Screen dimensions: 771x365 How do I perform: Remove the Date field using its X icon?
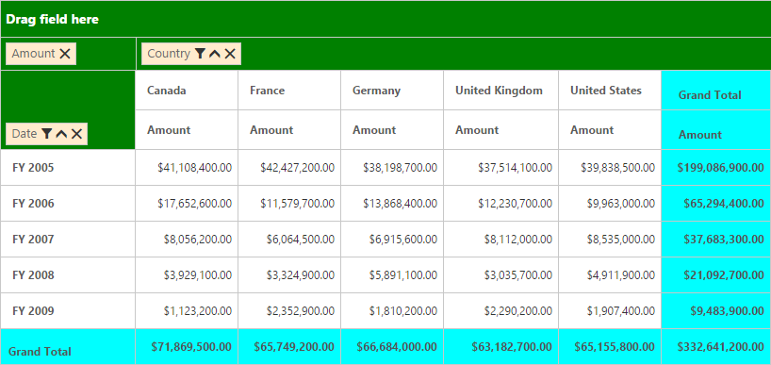tap(76, 134)
